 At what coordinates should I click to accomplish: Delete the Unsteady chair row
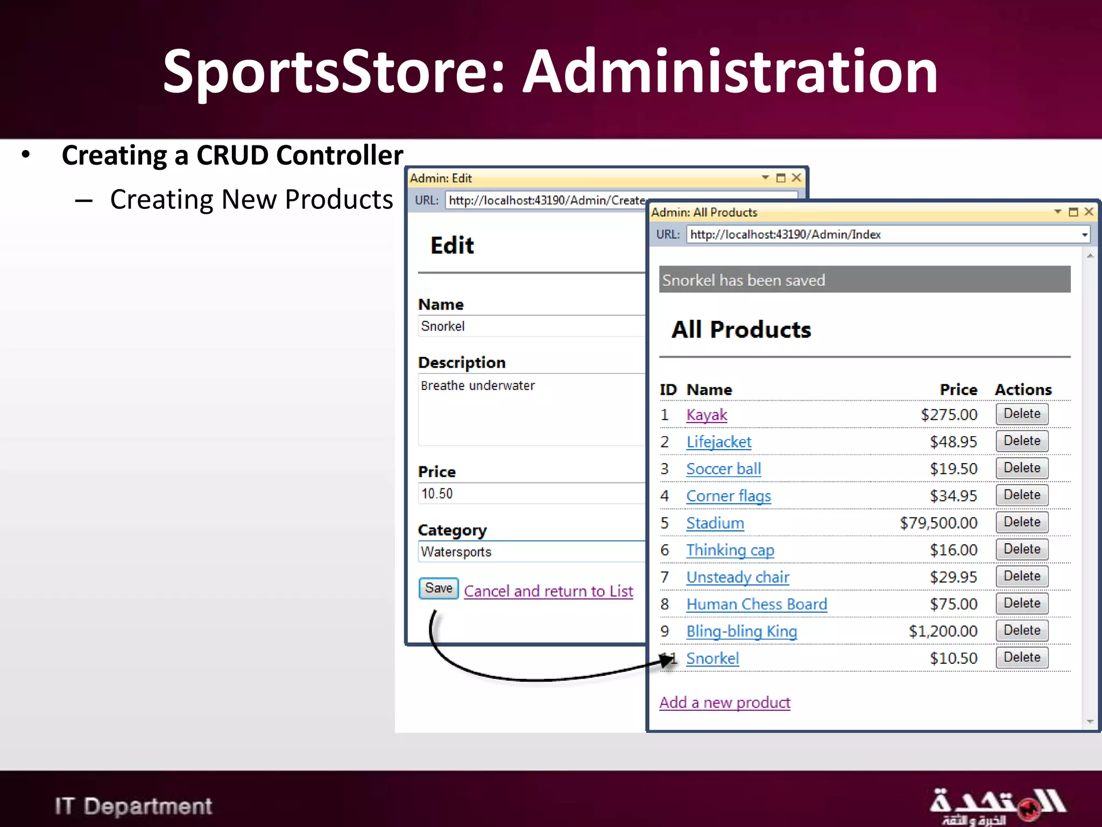(x=1022, y=576)
